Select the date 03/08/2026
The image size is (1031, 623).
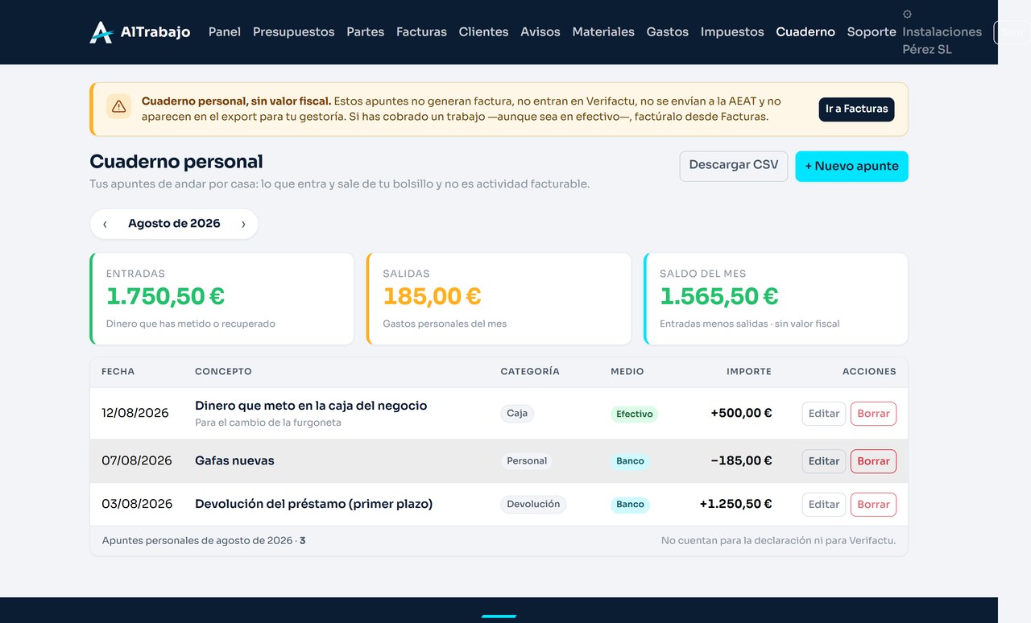tap(137, 505)
